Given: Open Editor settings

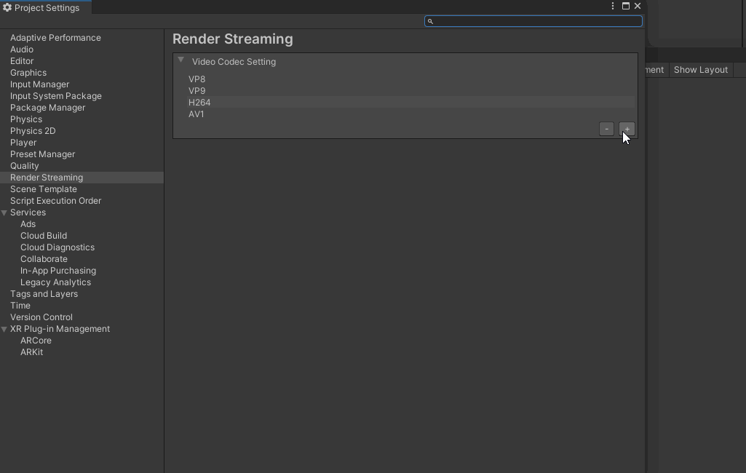Looking at the screenshot, I should [21, 61].
